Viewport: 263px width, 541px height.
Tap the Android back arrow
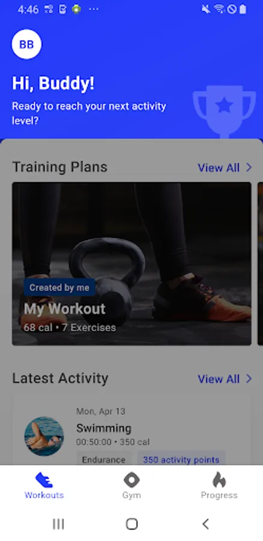tap(205, 524)
